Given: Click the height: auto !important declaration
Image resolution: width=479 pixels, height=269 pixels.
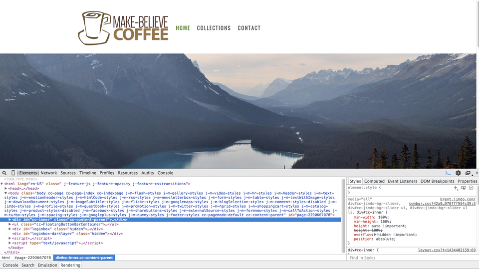Looking at the screenshot, I should pyautogui.click(x=380, y=226).
